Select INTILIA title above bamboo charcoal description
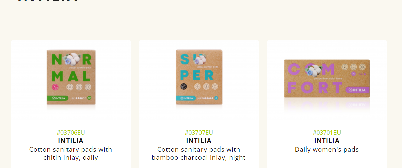The width and height of the screenshot is (402, 168). click(x=199, y=141)
